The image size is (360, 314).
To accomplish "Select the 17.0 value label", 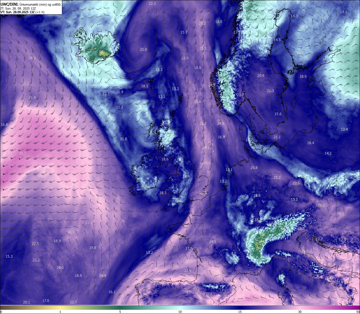I will (46, 301).
